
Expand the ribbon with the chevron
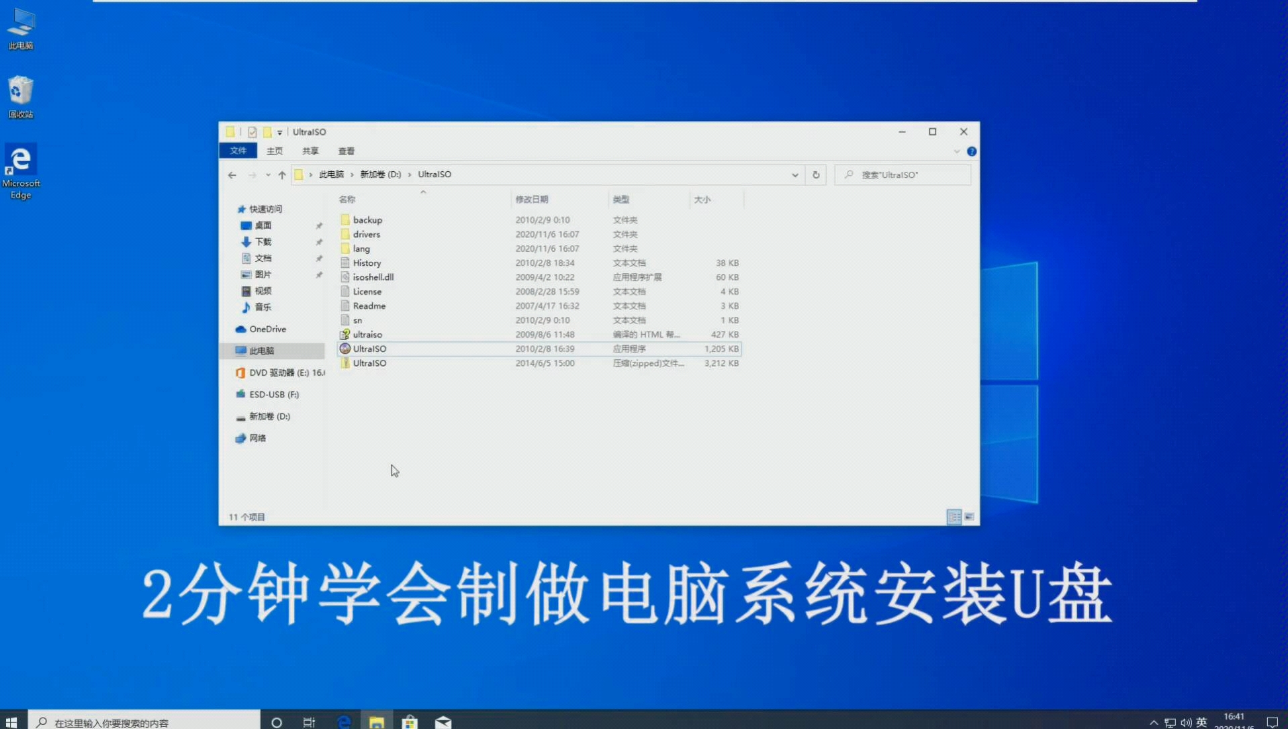[957, 152]
